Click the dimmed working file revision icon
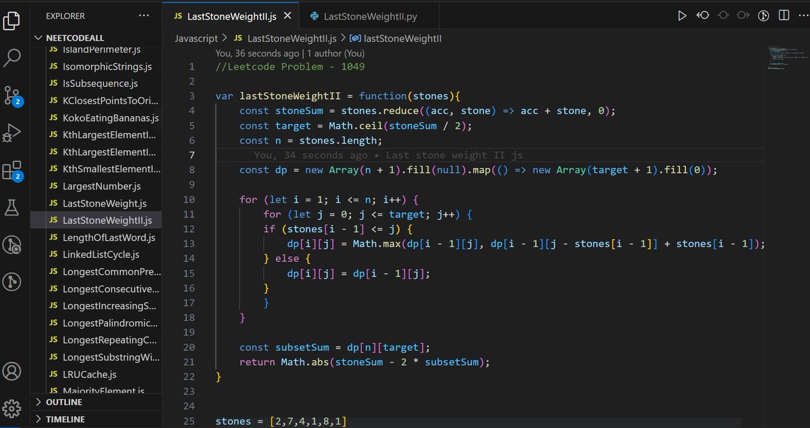810x428 pixels. [x=723, y=16]
